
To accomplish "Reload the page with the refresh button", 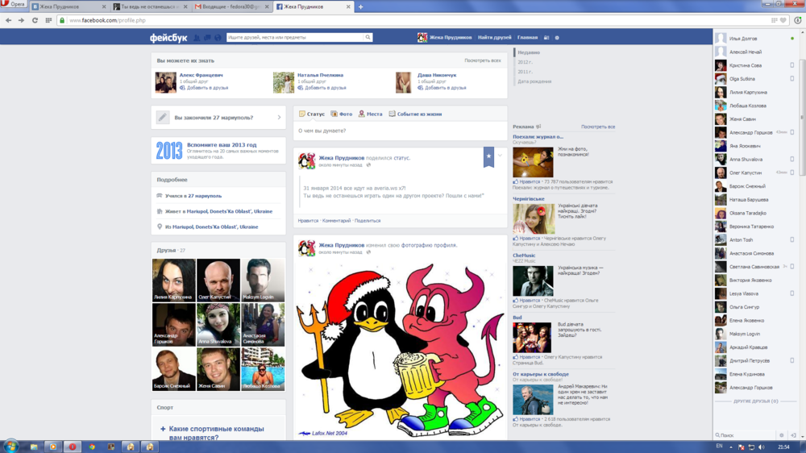I will pos(35,20).
